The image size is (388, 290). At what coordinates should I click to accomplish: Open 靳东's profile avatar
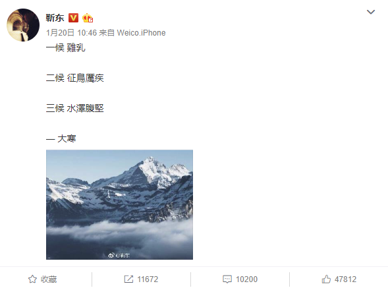[23, 25]
